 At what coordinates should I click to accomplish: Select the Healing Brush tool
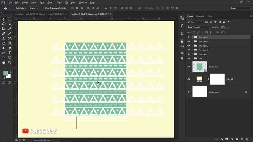4,34
